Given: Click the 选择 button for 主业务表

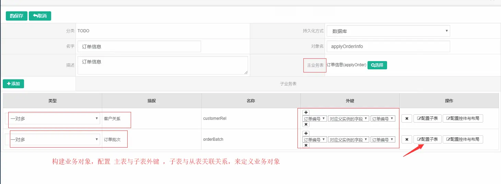Looking at the screenshot, I should click(377, 65).
